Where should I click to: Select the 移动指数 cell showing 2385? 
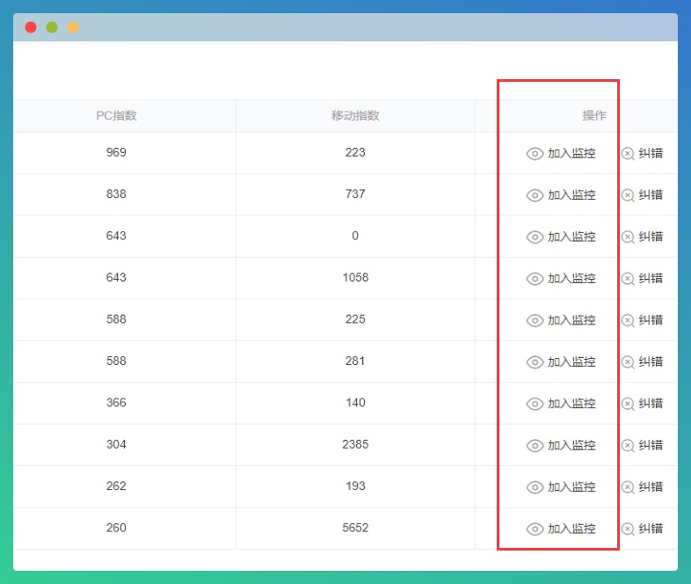[x=355, y=444]
